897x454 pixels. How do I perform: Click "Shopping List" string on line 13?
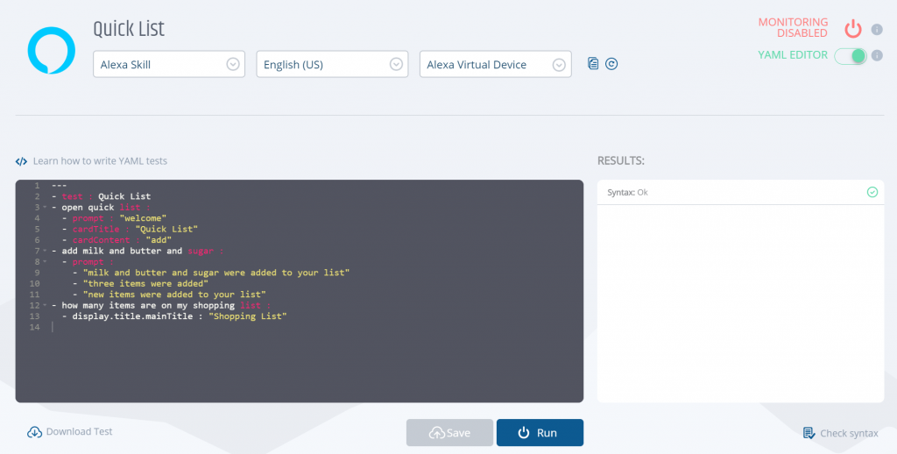tap(248, 316)
